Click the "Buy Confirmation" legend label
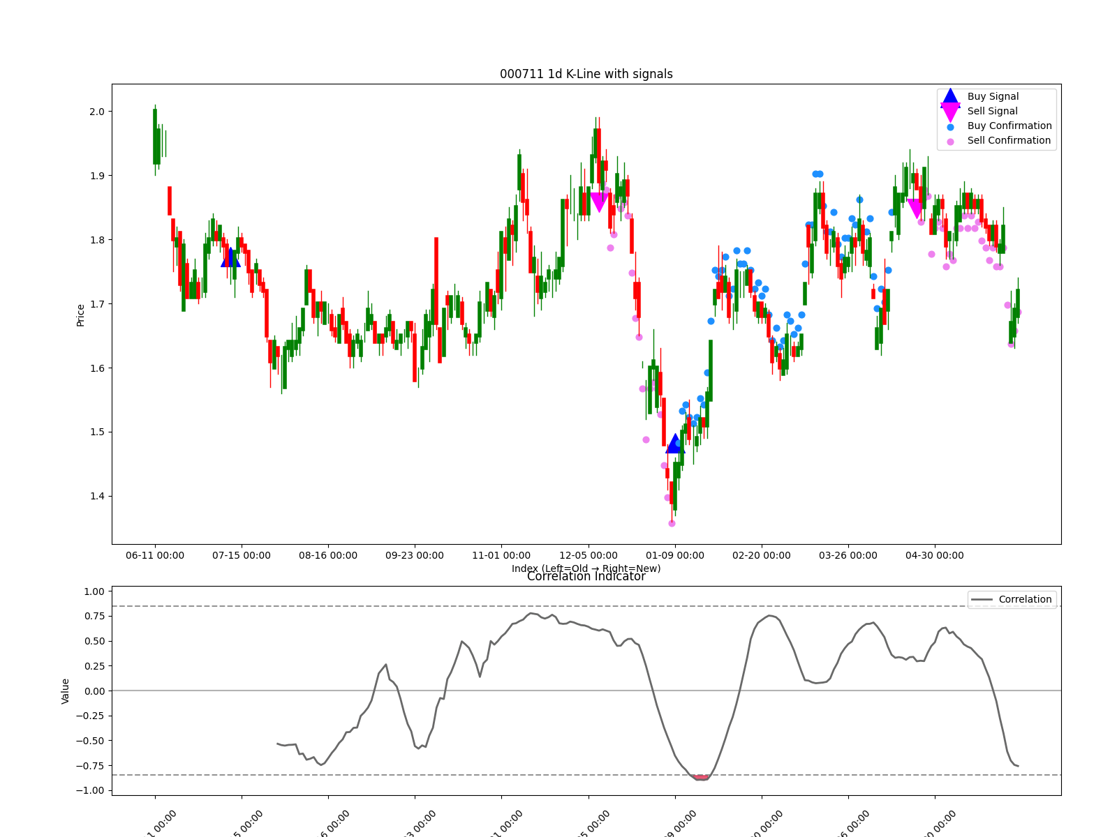The height and width of the screenshot is (837, 1117). tap(1009, 126)
